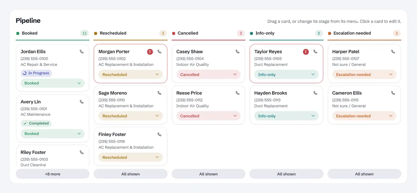417x193 pixels.
Task: Click AC Maintenance service text
Action: (x=35, y=114)
